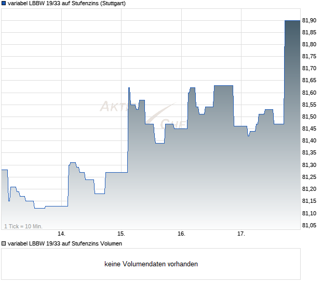
Task: Click the y-axis value '81,70'
Action: click(x=309, y=68)
